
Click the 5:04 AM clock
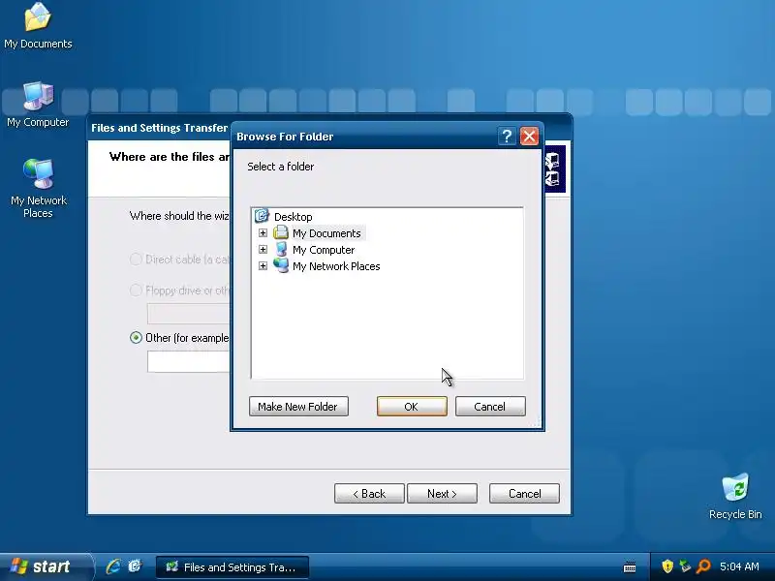coord(739,566)
